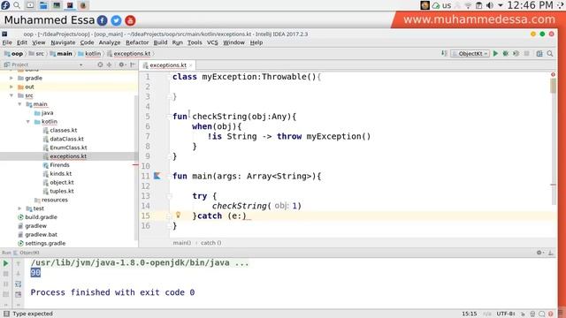Click the 12:46 PM clock

pos(530,5)
